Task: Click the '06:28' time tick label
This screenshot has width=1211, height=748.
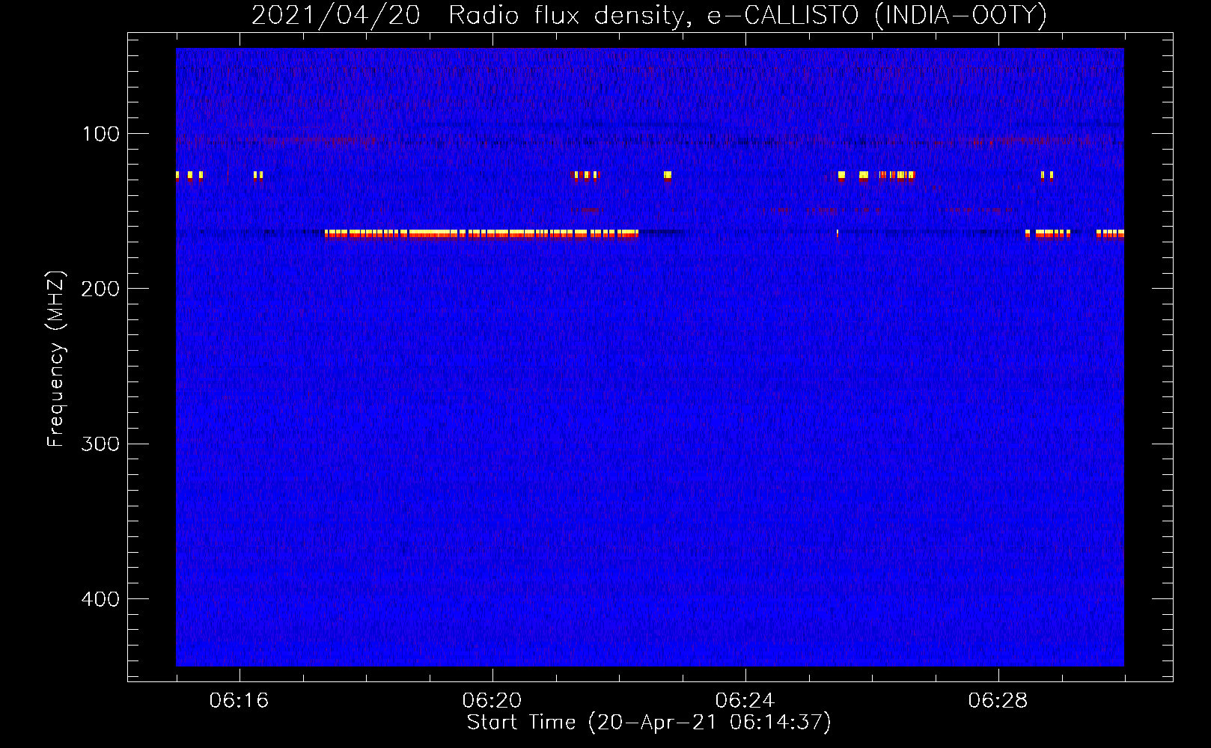Action: coord(998,701)
